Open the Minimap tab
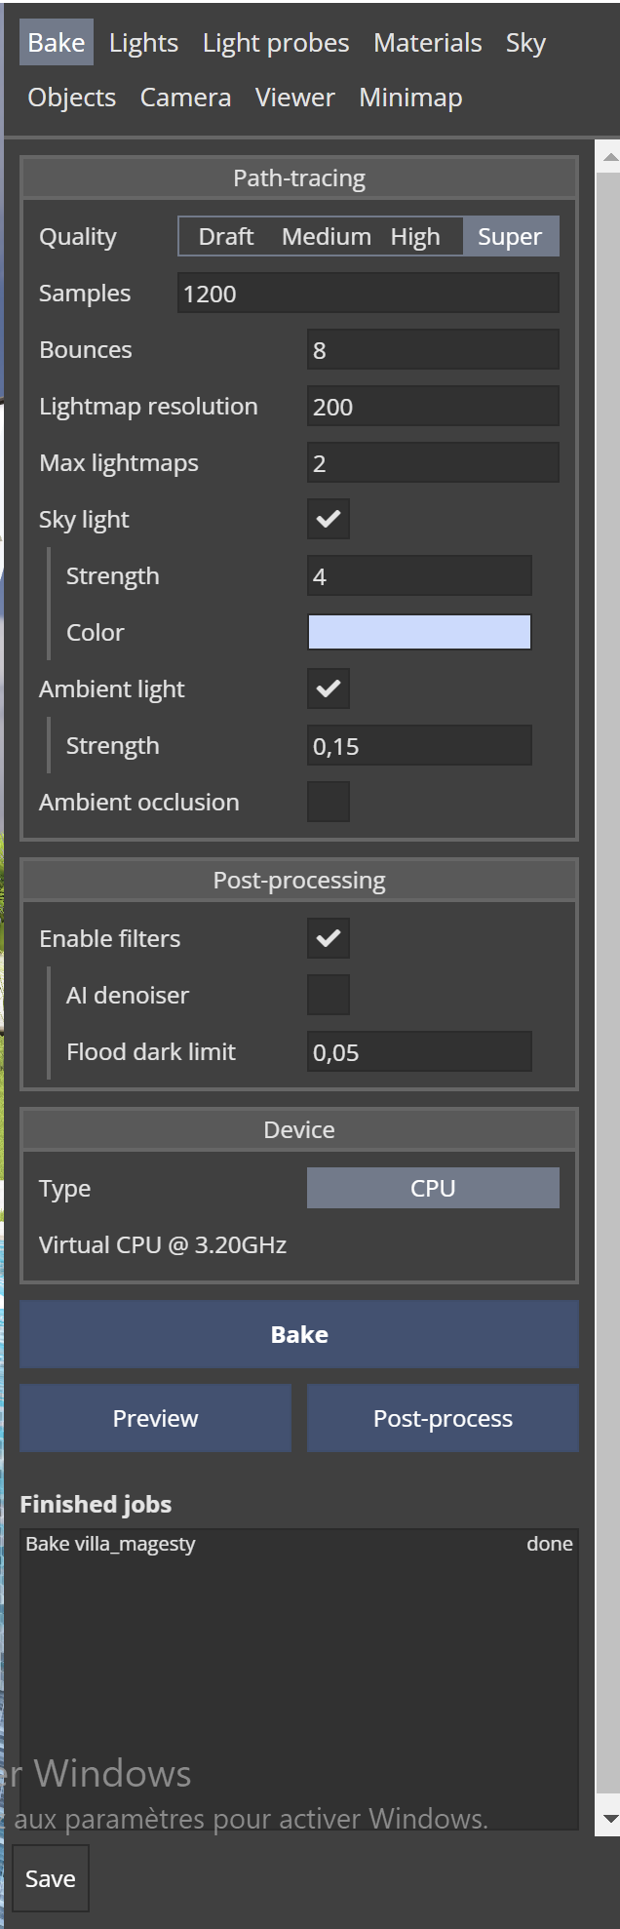The height and width of the screenshot is (1929, 620). coord(410,98)
